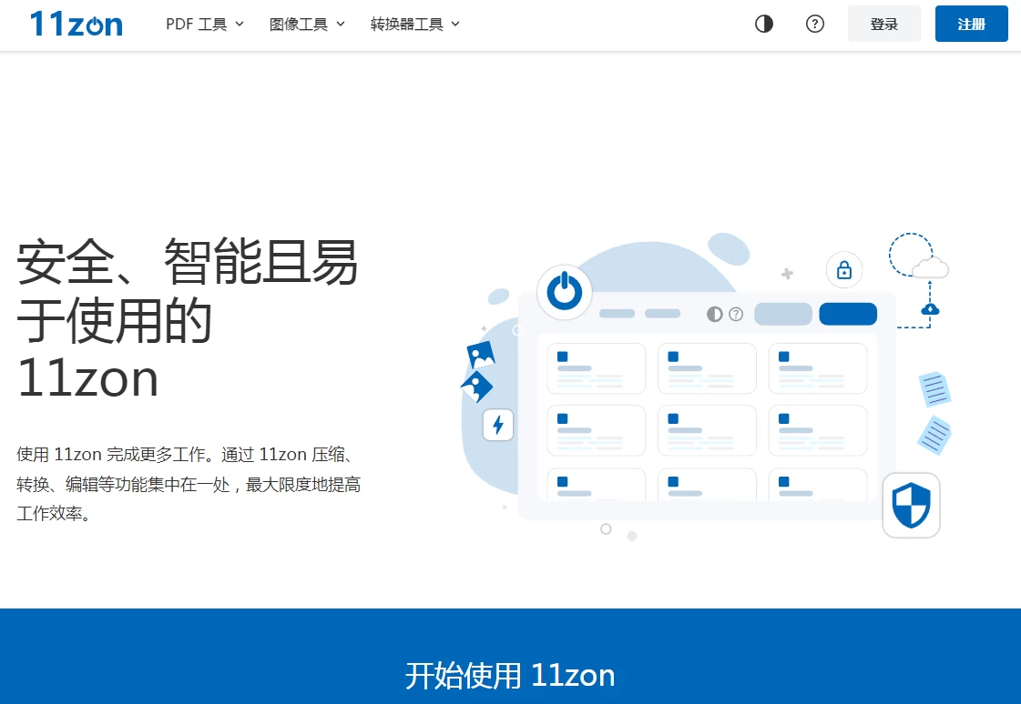
Task: Click the 11zon logo in the header
Action: (x=76, y=25)
